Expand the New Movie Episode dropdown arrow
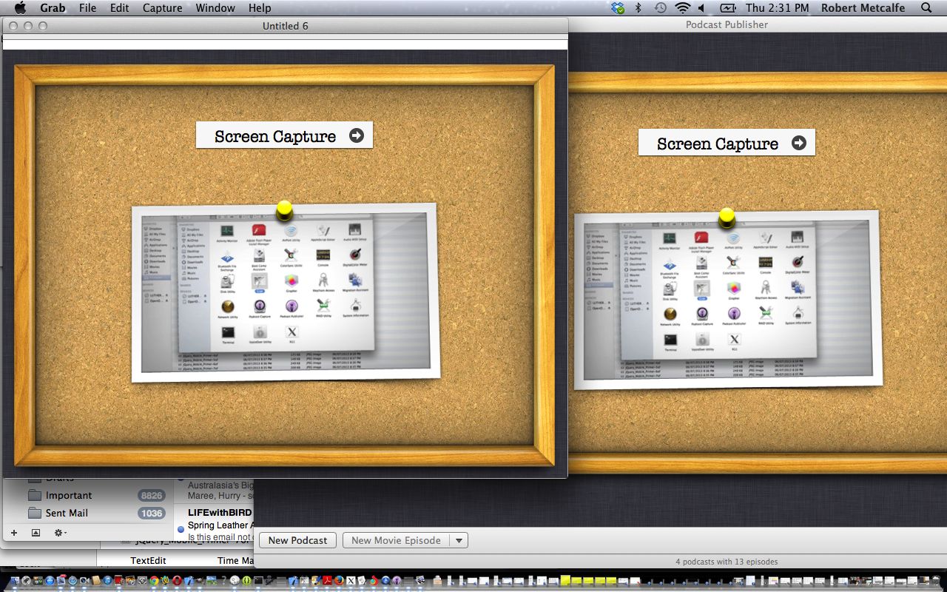This screenshot has width=947, height=592. [x=459, y=540]
